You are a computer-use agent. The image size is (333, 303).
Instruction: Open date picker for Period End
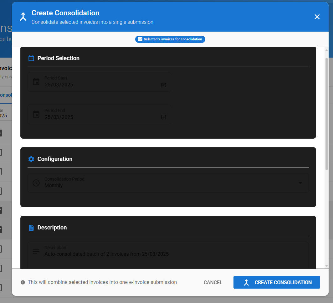(x=164, y=117)
